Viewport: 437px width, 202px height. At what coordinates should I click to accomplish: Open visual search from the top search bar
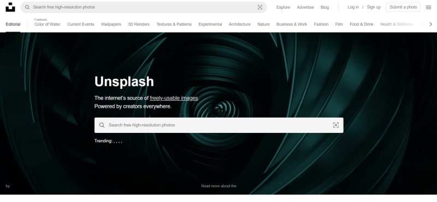[260, 7]
